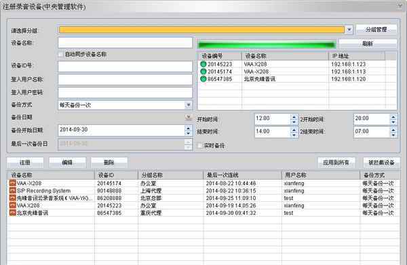Click the up arrow of 2开始时间 20:00

[x=393, y=117]
